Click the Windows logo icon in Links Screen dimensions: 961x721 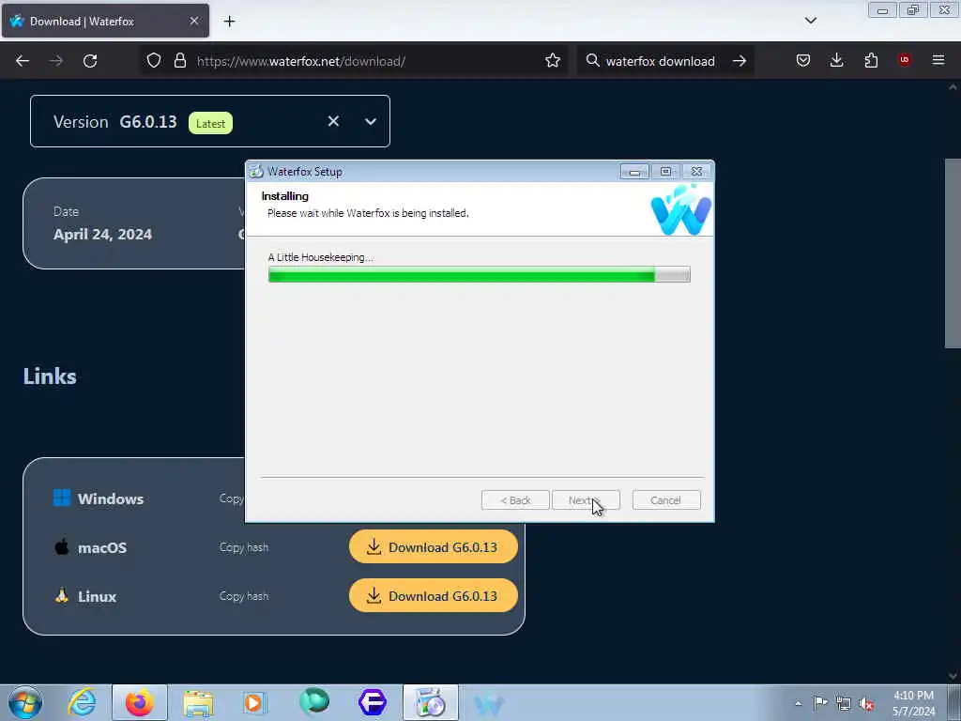[x=62, y=498]
